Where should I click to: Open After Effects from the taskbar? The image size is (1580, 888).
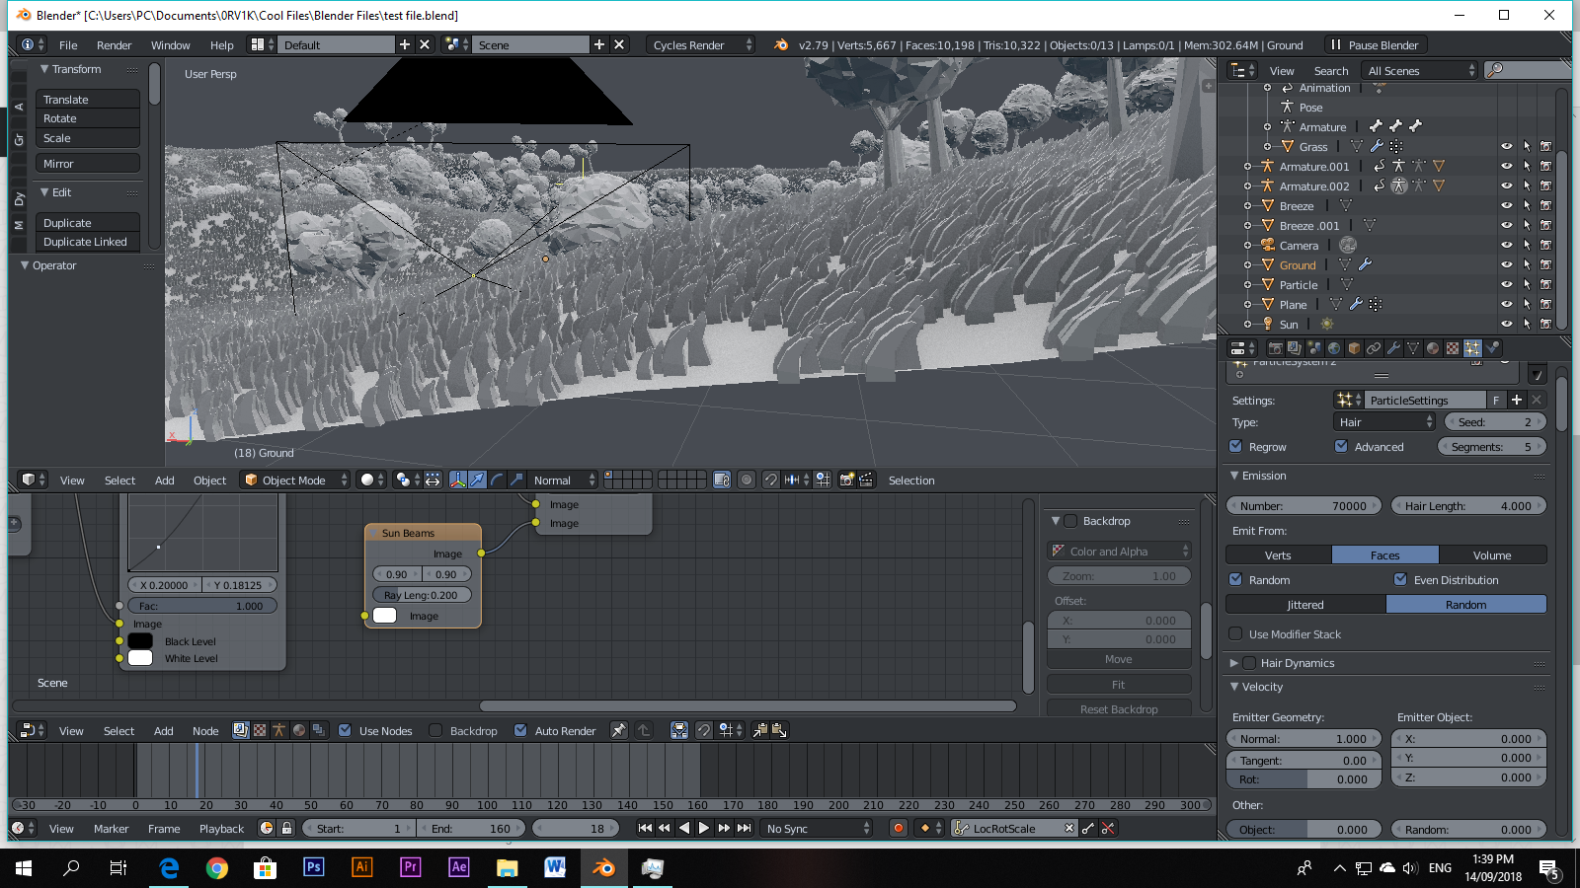coord(458,867)
